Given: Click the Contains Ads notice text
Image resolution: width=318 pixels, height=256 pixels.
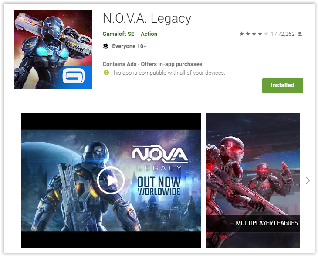Looking at the screenshot, I should point(119,64).
